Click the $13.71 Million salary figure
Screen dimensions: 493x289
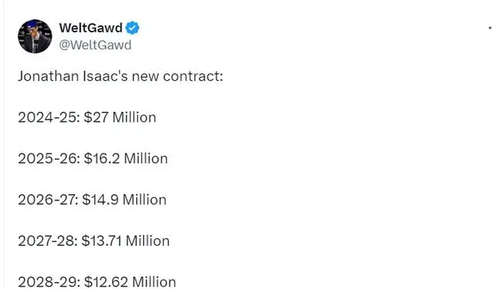tap(126, 241)
